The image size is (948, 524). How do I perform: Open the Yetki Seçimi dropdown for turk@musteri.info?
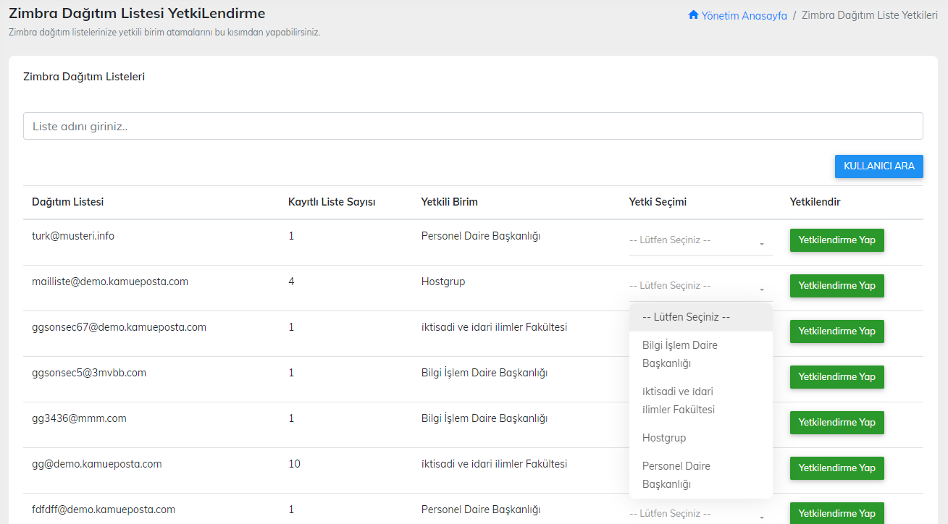pyautogui.click(x=700, y=241)
